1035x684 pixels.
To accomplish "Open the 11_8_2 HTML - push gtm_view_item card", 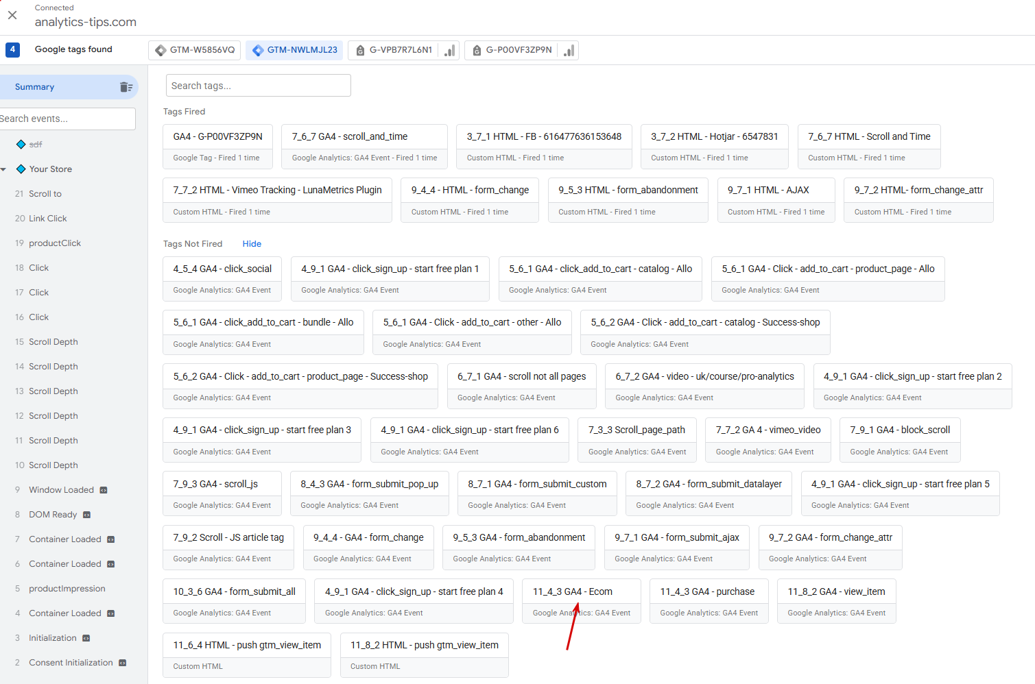I will pos(424,655).
